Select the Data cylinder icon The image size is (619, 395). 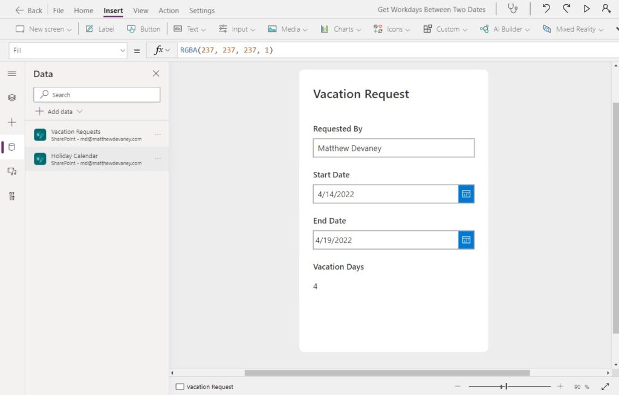coord(12,147)
